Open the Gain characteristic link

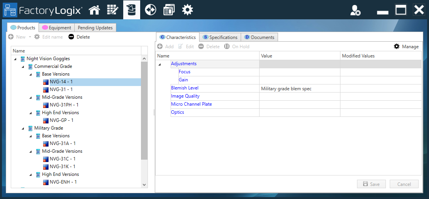pyautogui.click(x=183, y=80)
